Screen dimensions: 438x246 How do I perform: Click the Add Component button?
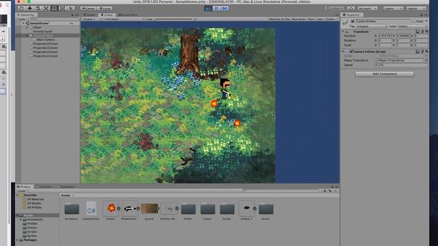pos(385,74)
